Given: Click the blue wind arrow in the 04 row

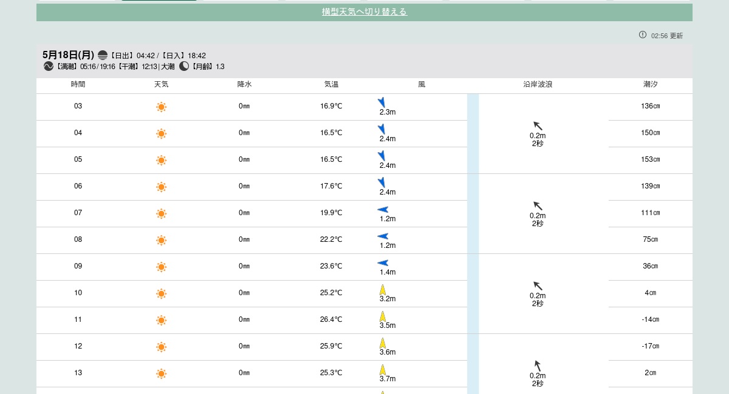Looking at the screenshot, I should [382, 129].
